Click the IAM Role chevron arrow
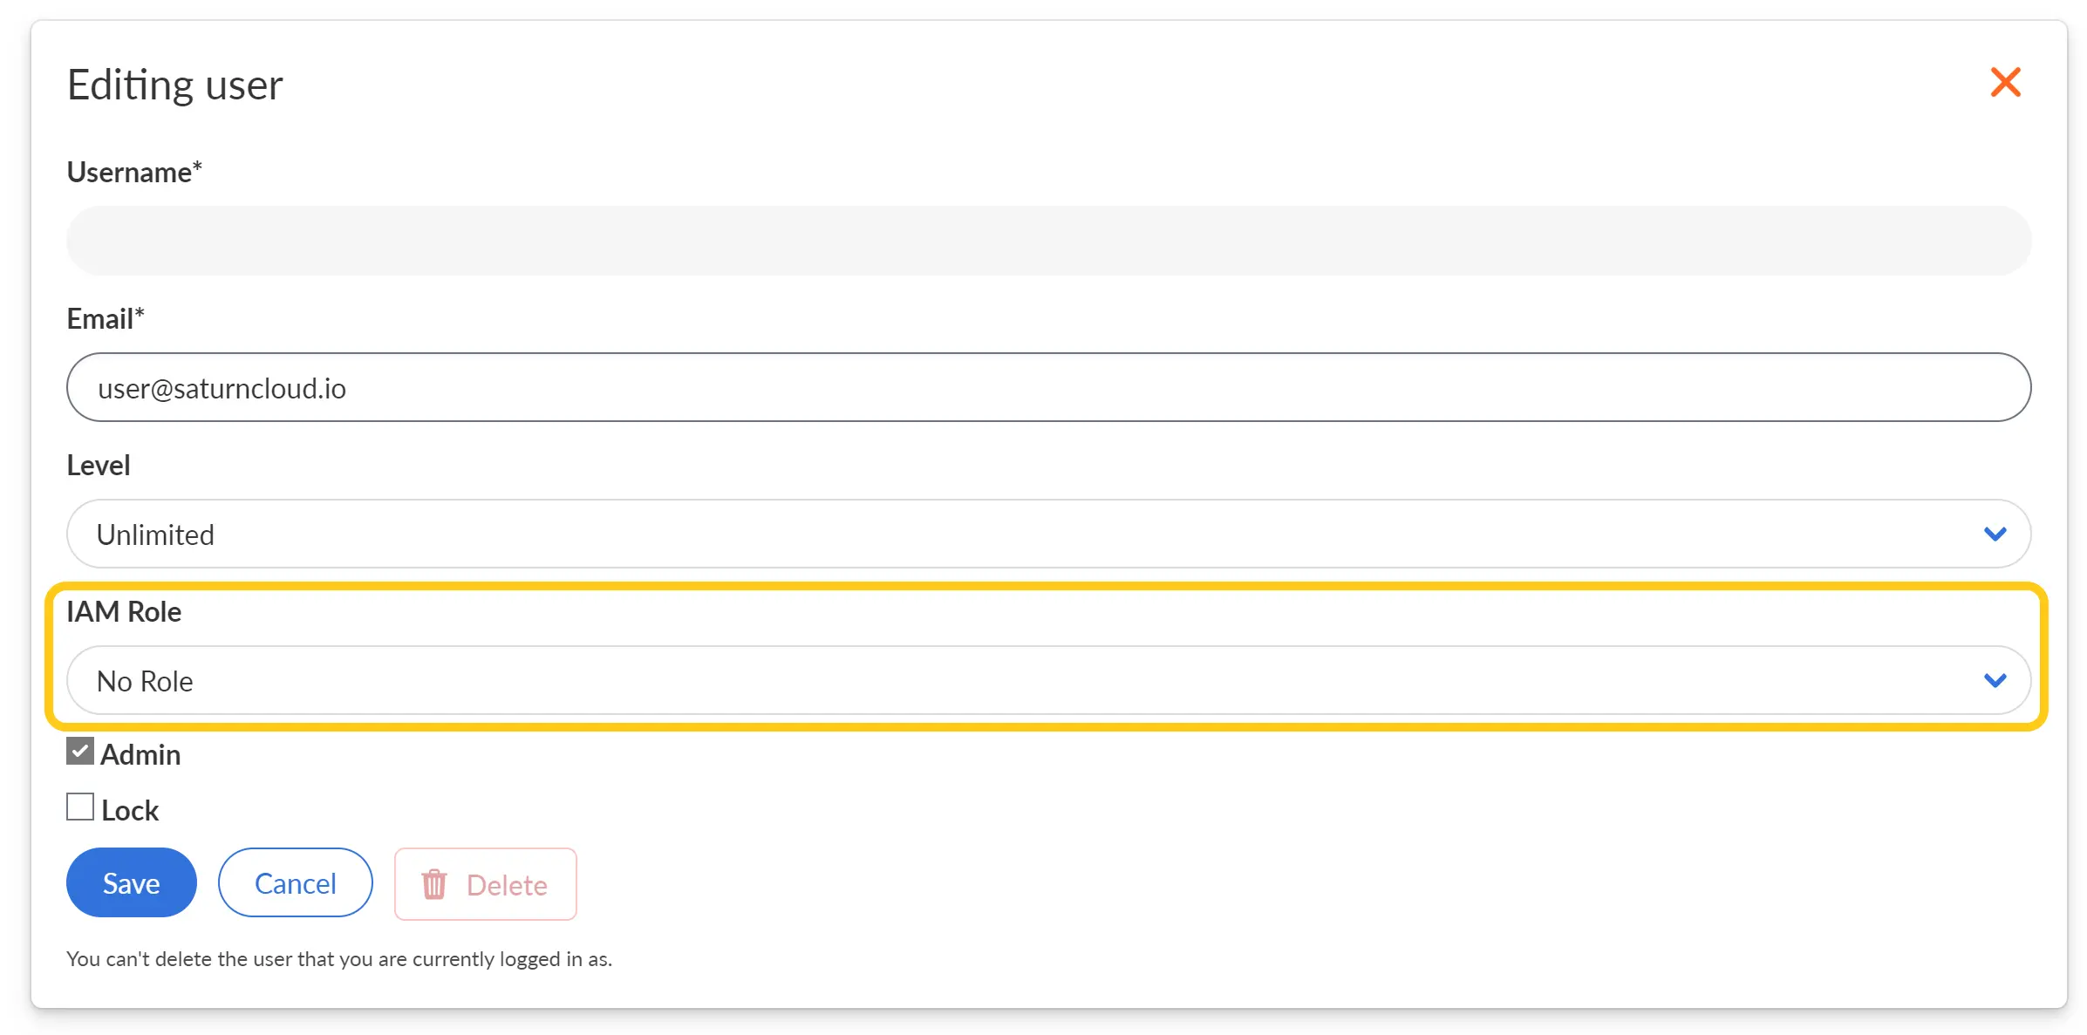2087x1035 pixels. 1994,680
